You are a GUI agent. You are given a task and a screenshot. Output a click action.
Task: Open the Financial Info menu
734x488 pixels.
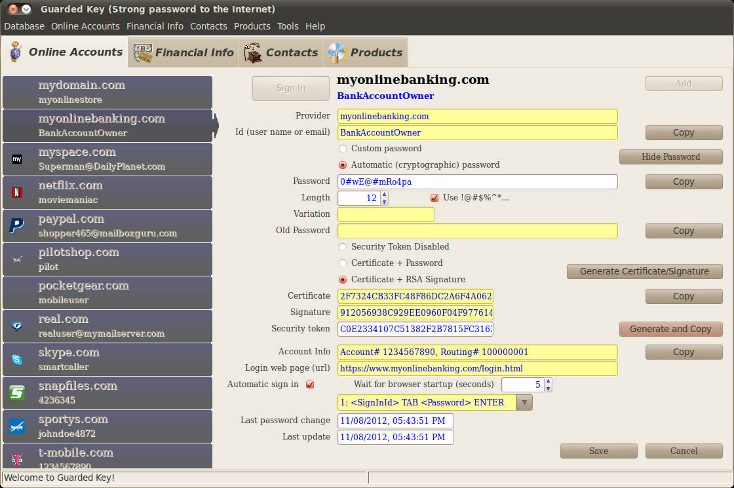coord(155,26)
